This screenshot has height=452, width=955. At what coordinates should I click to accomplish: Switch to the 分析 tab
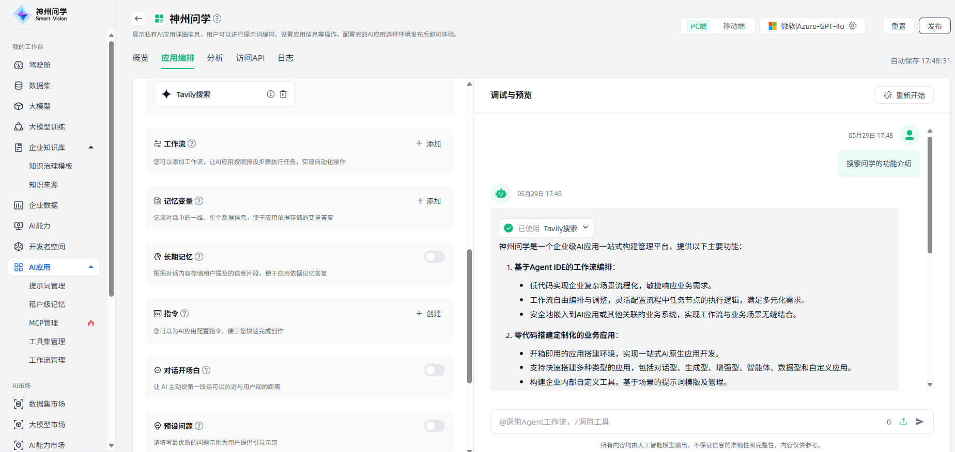pyautogui.click(x=215, y=58)
